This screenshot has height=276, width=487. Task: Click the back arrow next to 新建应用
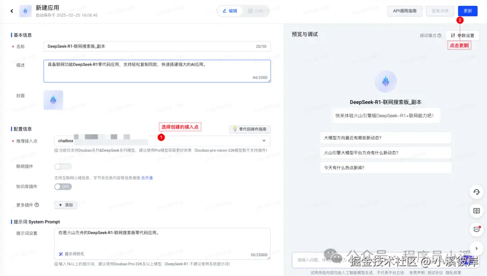11,11
